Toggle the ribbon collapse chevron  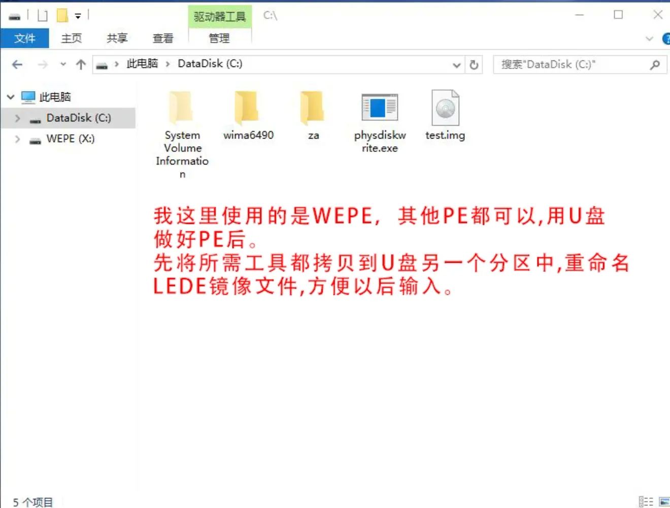[x=650, y=38]
